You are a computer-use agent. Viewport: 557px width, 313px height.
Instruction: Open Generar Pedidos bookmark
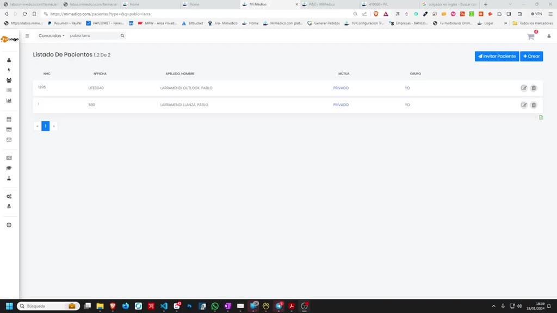pos(323,23)
